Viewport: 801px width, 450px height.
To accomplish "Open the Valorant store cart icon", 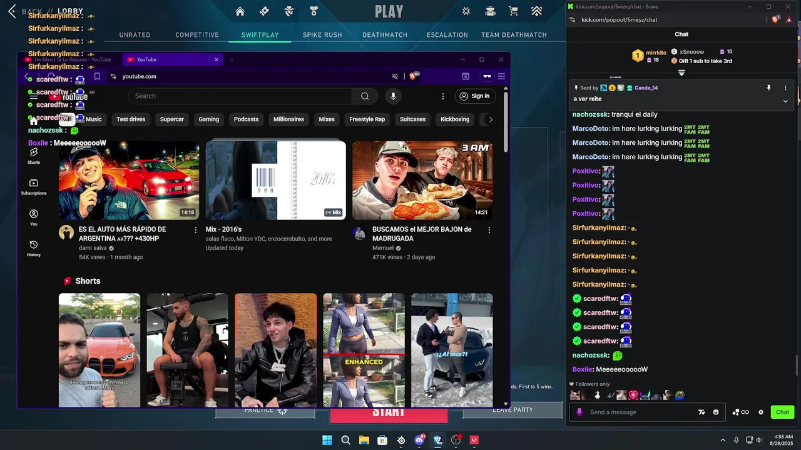I will pyautogui.click(x=513, y=11).
